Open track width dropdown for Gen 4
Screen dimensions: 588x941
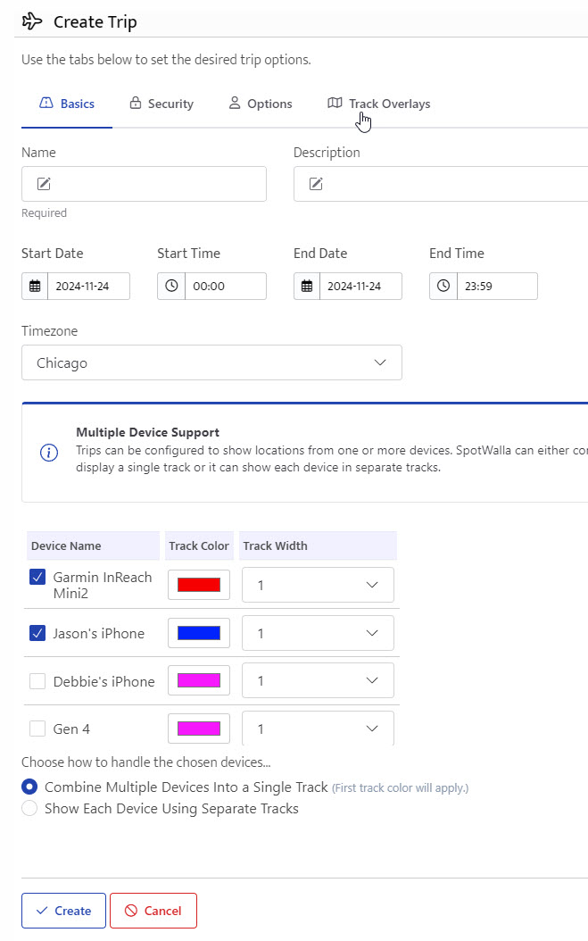[318, 729]
